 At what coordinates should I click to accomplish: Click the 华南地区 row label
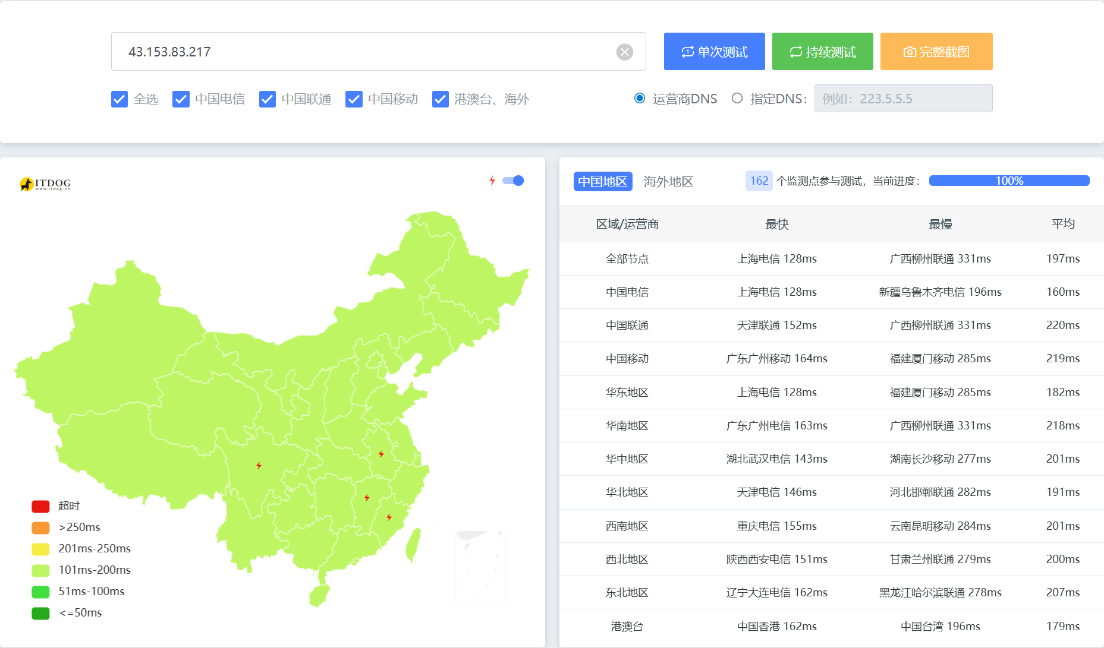click(x=627, y=426)
